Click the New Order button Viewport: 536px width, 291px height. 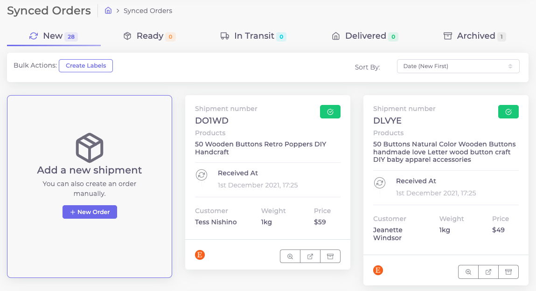(90, 212)
